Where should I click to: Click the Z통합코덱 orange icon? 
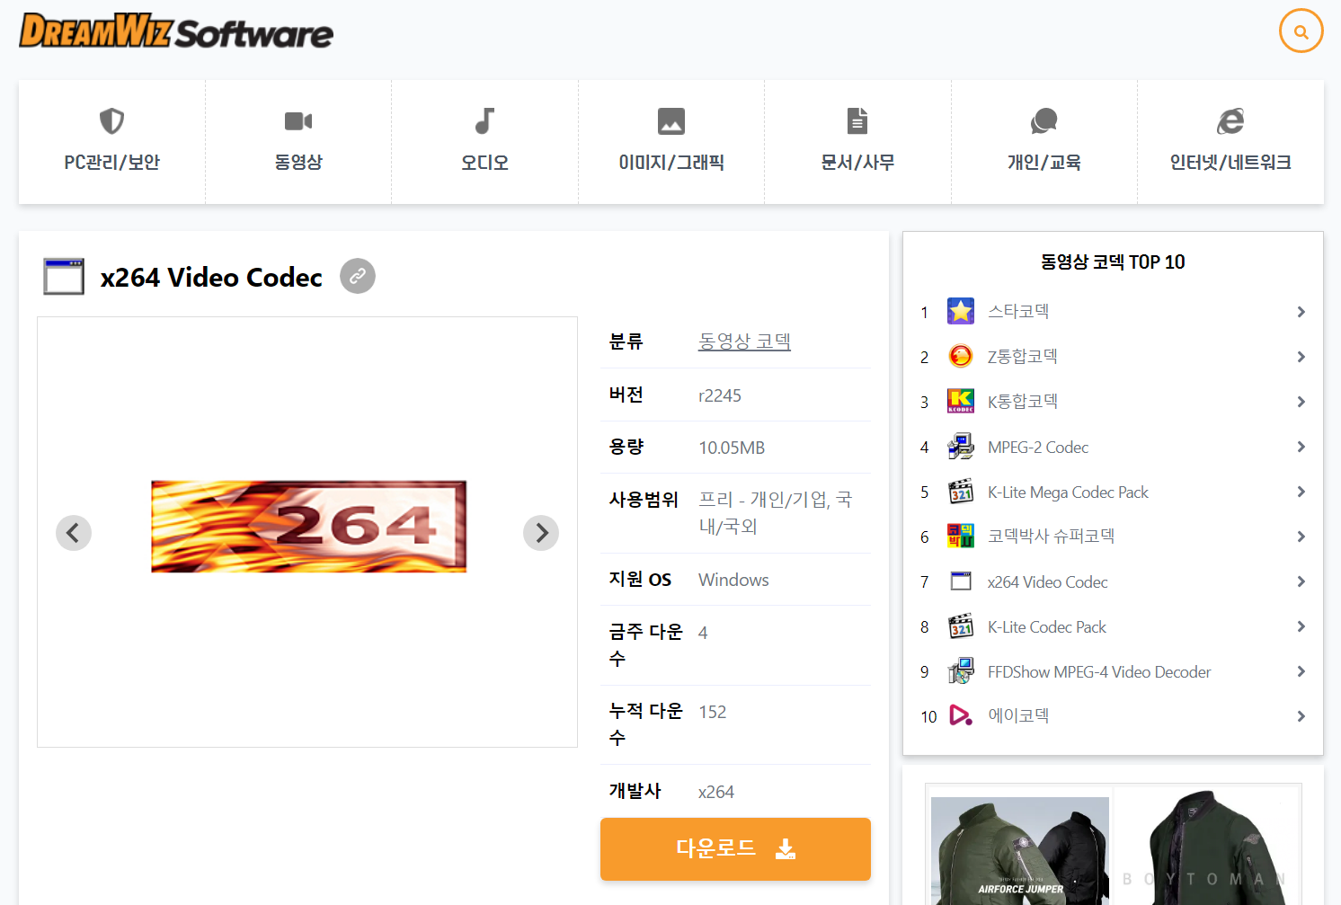(961, 357)
